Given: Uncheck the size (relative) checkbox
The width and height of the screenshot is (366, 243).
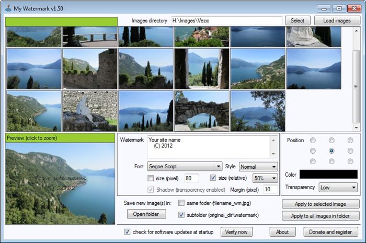Looking at the screenshot, I should coord(213,178).
